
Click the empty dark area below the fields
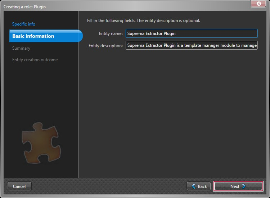(173, 115)
